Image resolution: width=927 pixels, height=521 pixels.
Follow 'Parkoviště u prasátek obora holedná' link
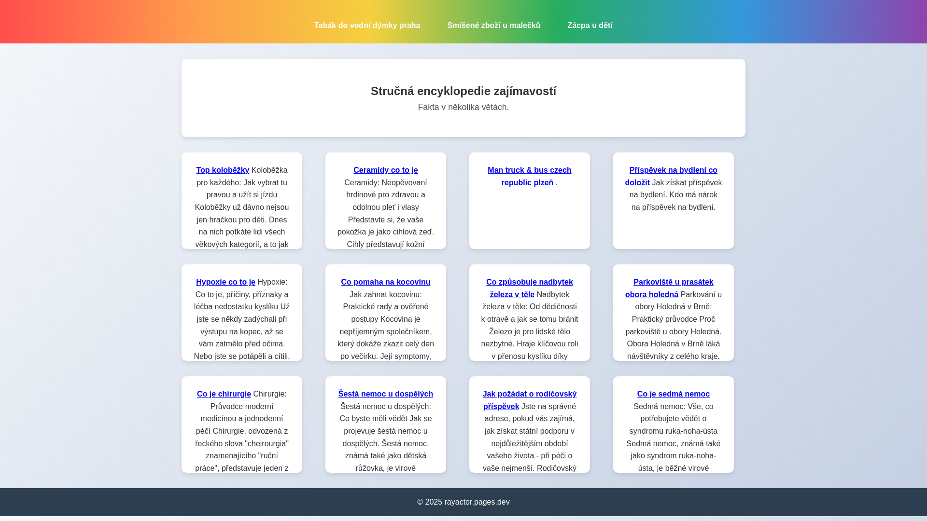[669, 288]
